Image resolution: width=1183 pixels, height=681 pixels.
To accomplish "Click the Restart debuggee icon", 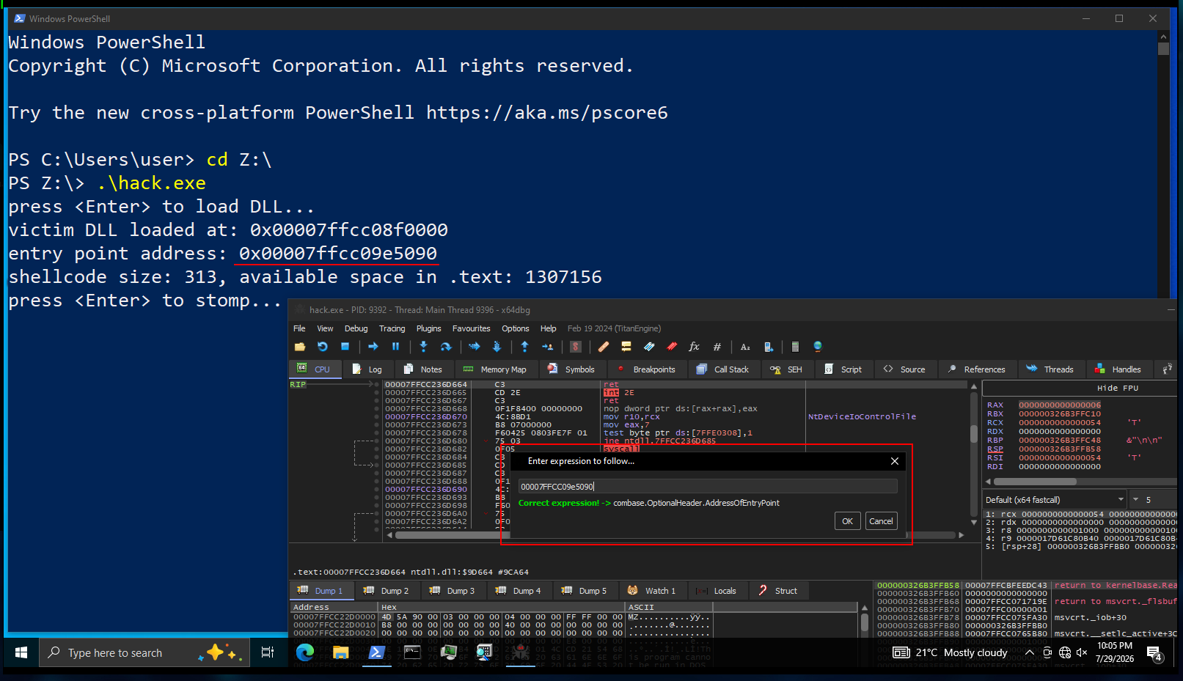I will pos(323,347).
